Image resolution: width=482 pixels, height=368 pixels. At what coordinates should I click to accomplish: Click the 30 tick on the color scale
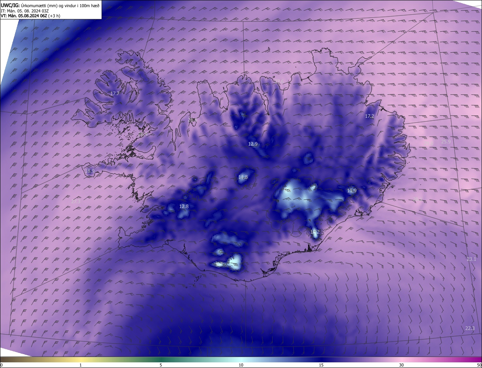pyautogui.click(x=401, y=365)
